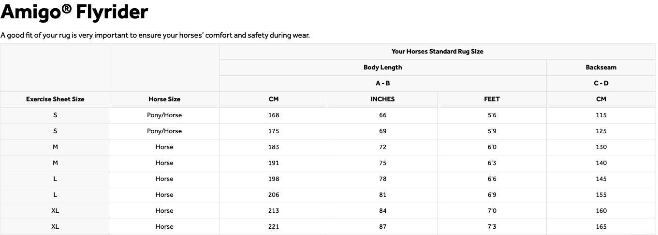Select the 7'0 feet value cell

point(492,211)
